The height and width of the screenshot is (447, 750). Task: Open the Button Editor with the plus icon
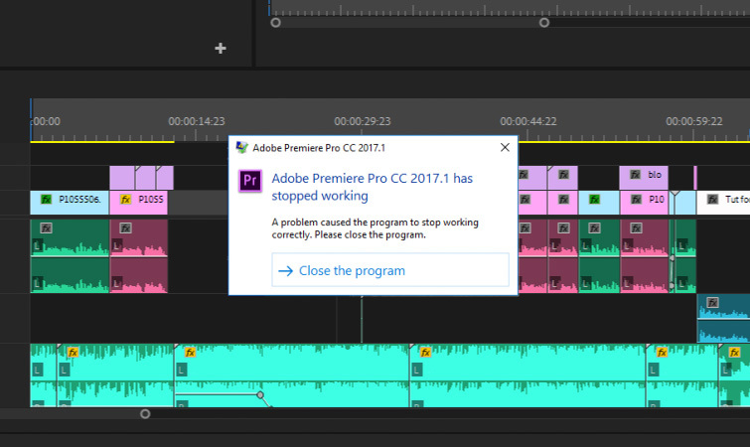221,49
